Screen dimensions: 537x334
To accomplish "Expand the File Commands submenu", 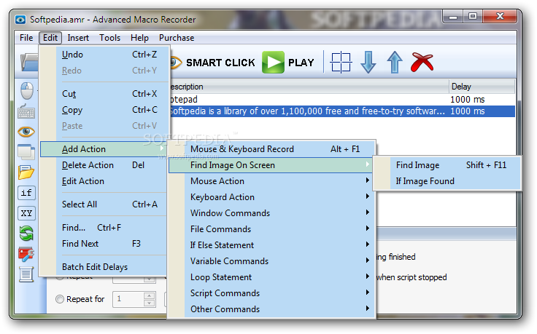I will click(x=271, y=229).
